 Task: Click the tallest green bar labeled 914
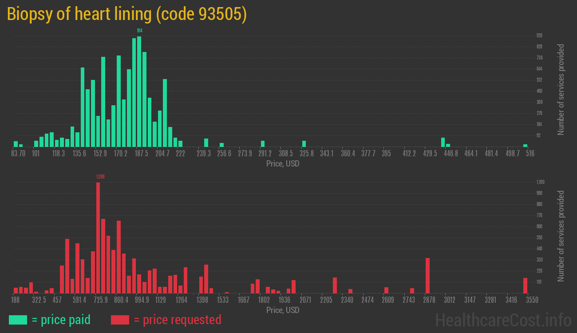point(139,91)
